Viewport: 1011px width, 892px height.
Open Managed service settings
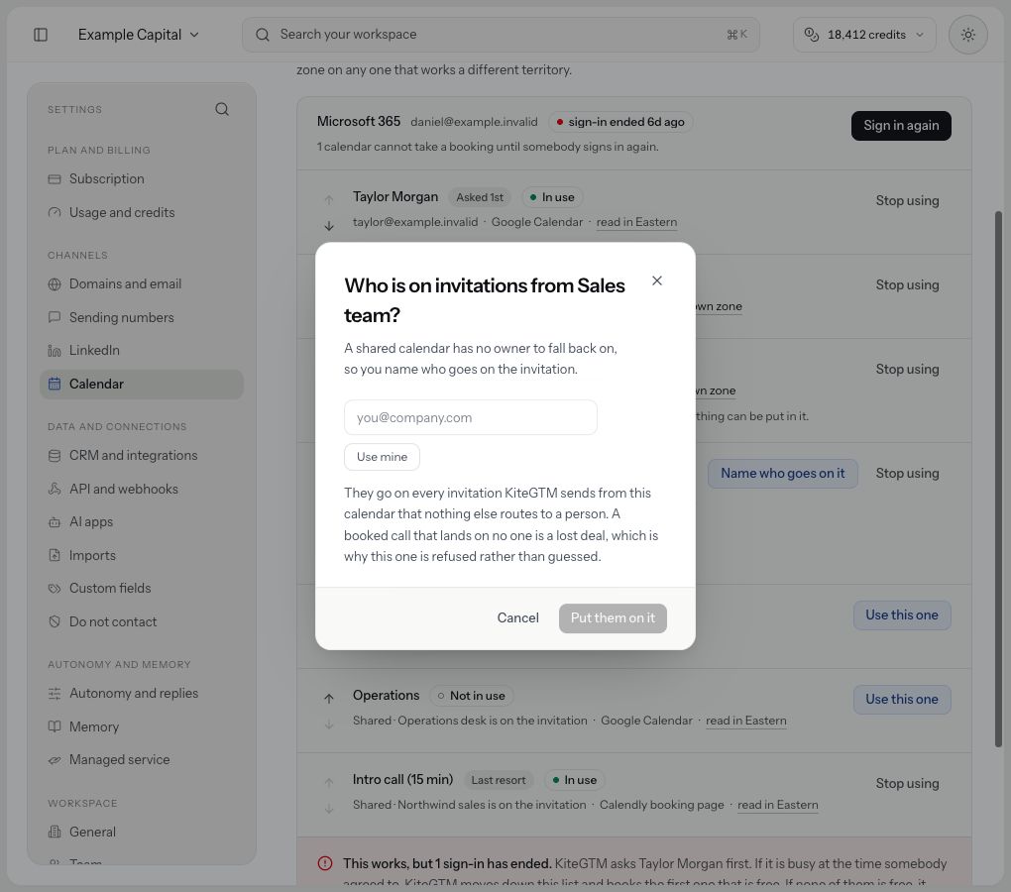(x=142, y=760)
